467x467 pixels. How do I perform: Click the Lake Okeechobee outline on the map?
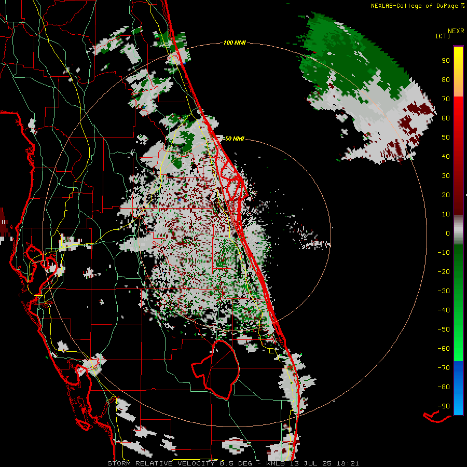coord(216,369)
